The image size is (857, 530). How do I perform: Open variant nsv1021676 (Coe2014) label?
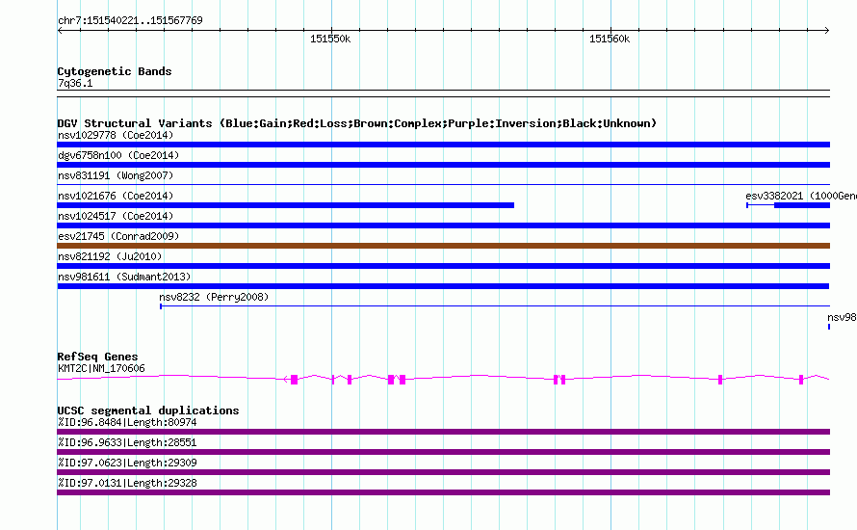click(x=116, y=196)
